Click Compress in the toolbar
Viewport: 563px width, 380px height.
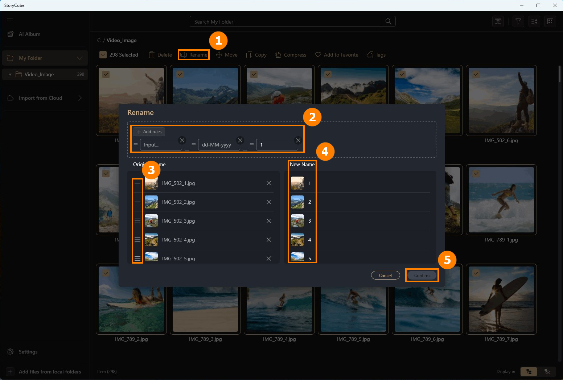(291, 55)
